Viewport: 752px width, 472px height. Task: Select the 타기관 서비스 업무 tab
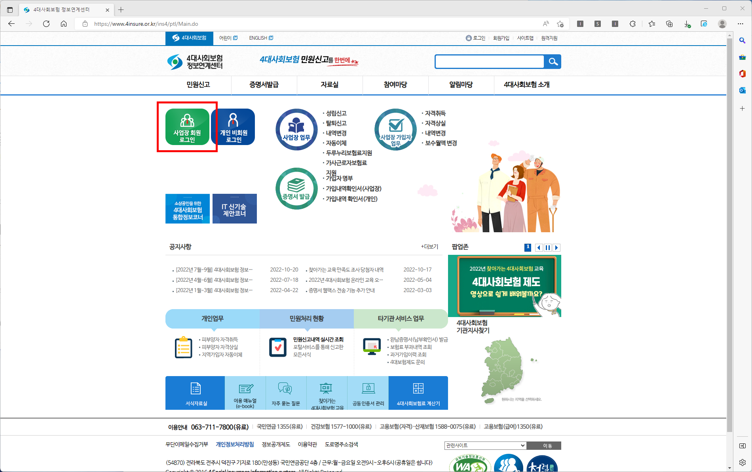tap(401, 319)
